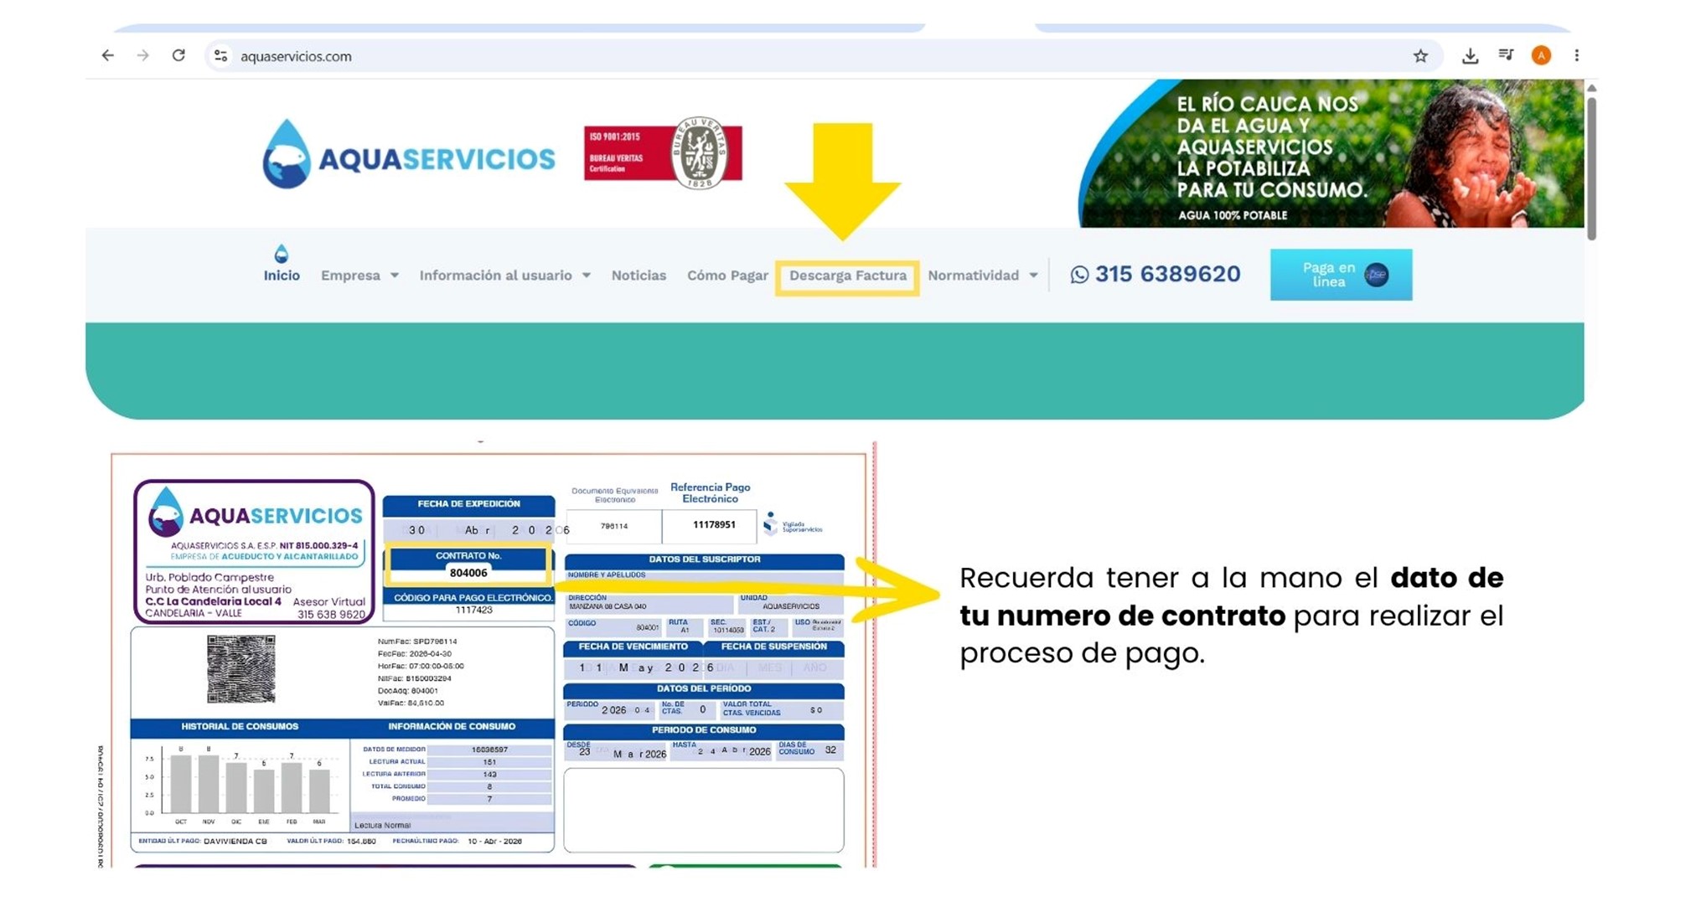The width and height of the screenshot is (1701, 907).
Task: Open the orange profile avatar menu
Action: tap(1541, 55)
